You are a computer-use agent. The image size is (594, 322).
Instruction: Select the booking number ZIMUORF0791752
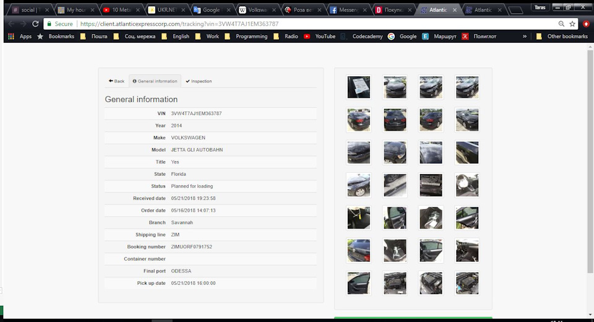[x=191, y=247]
